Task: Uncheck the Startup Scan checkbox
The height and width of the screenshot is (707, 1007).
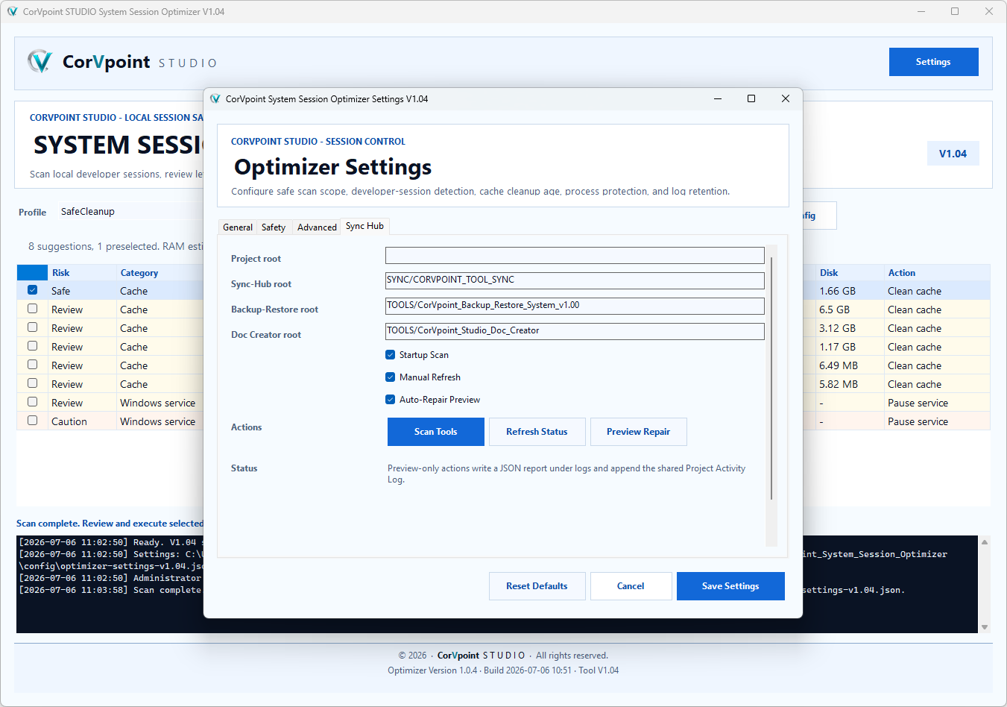Action: pos(390,355)
